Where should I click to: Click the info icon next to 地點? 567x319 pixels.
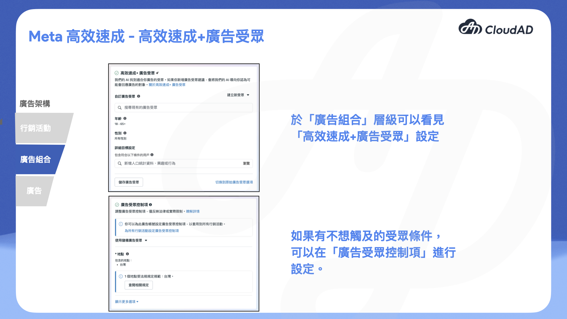[128, 254]
